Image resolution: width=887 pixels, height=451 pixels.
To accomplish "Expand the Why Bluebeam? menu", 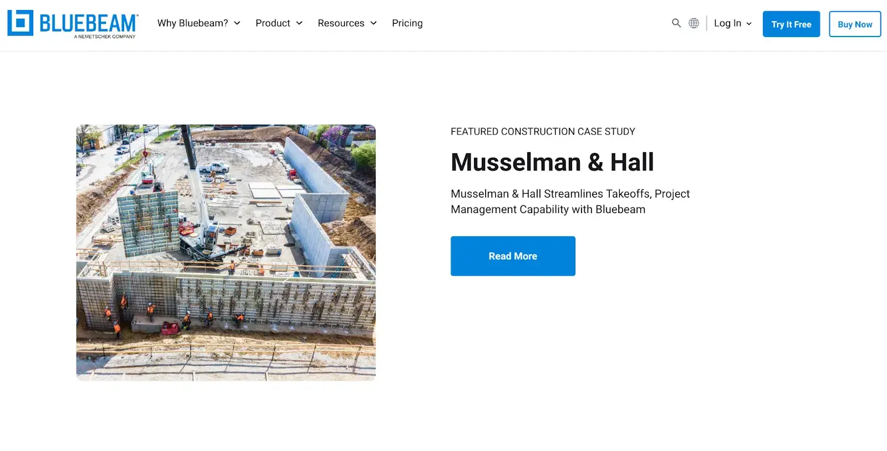I will point(198,23).
